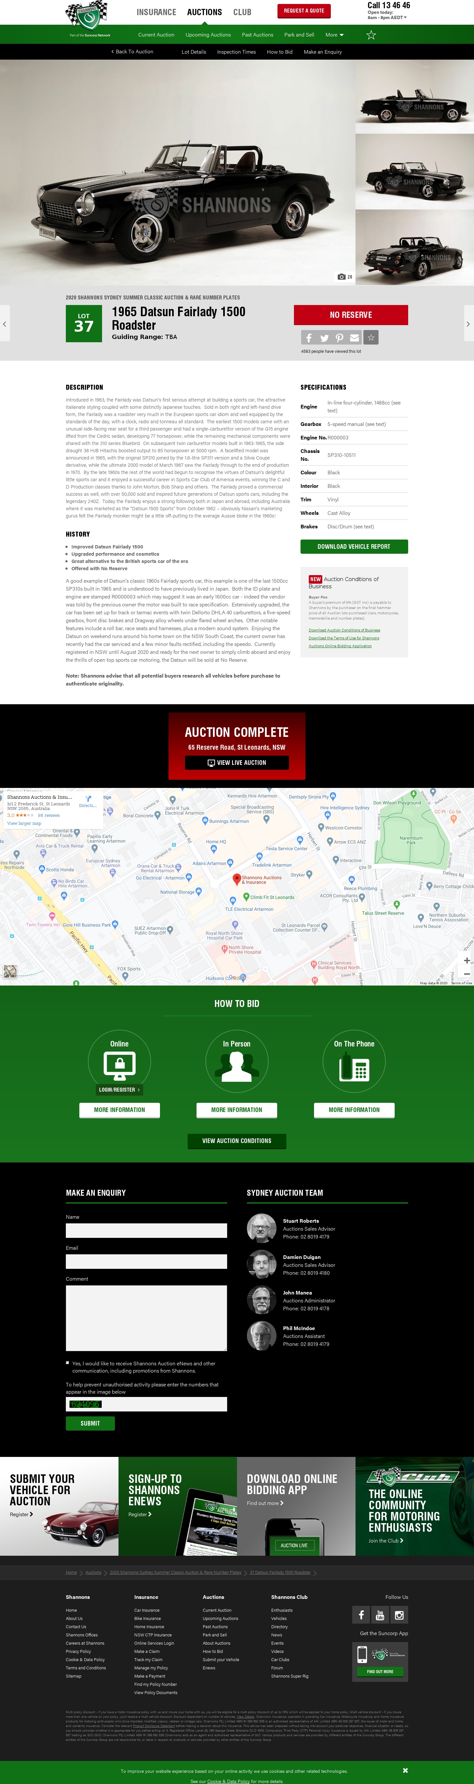Click the Shannons logo
The image size is (474, 1784).
tap(87, 16)
